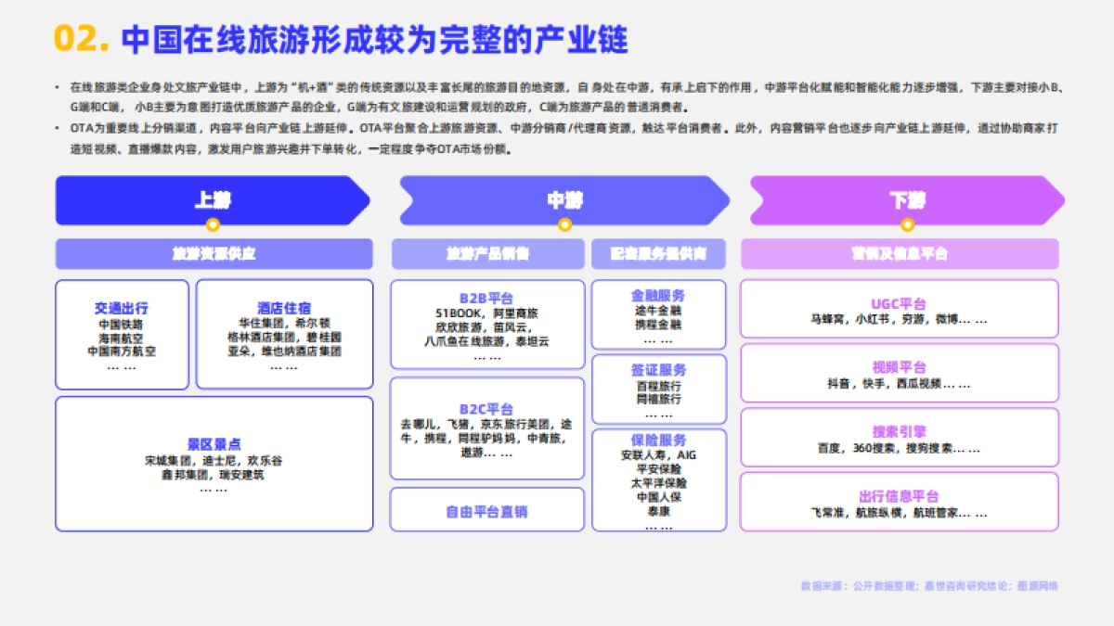Click the 自由平台直销 button
The image size is (1114, 626).
487,509
